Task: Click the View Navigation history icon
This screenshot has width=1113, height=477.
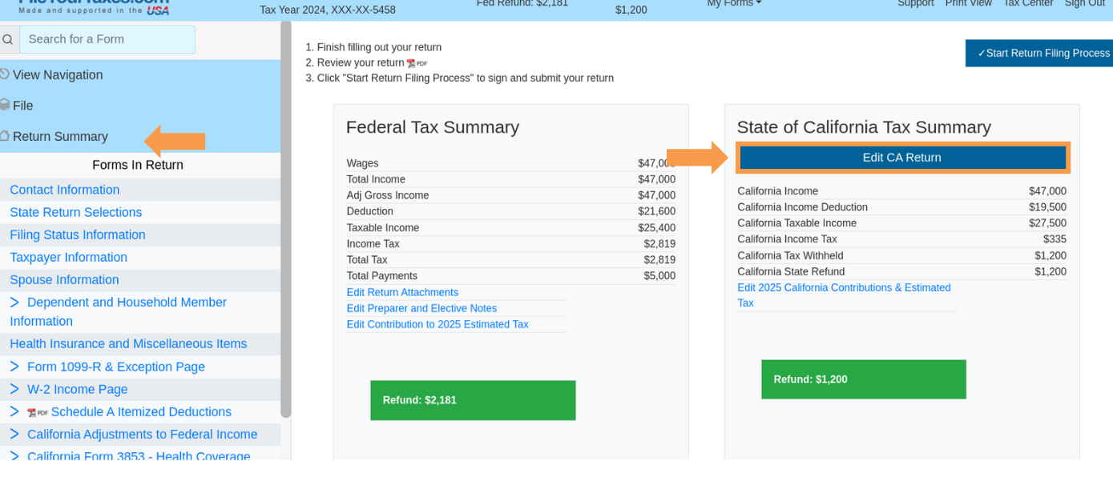Action: 5,74
